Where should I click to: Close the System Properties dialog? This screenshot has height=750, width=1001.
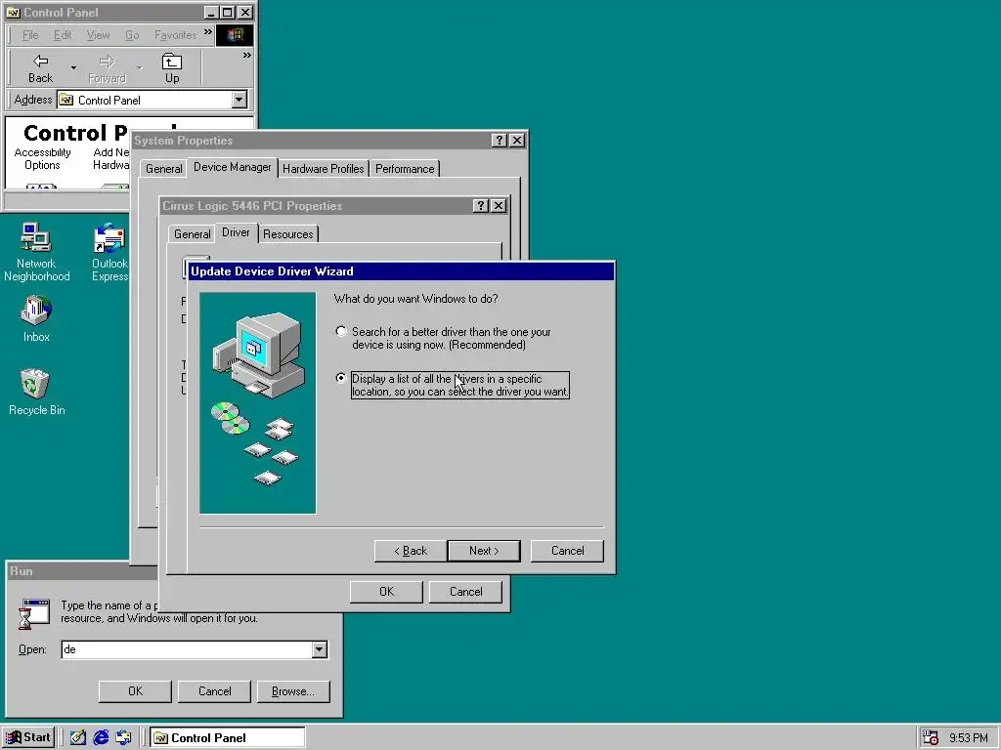coord(517,141)
